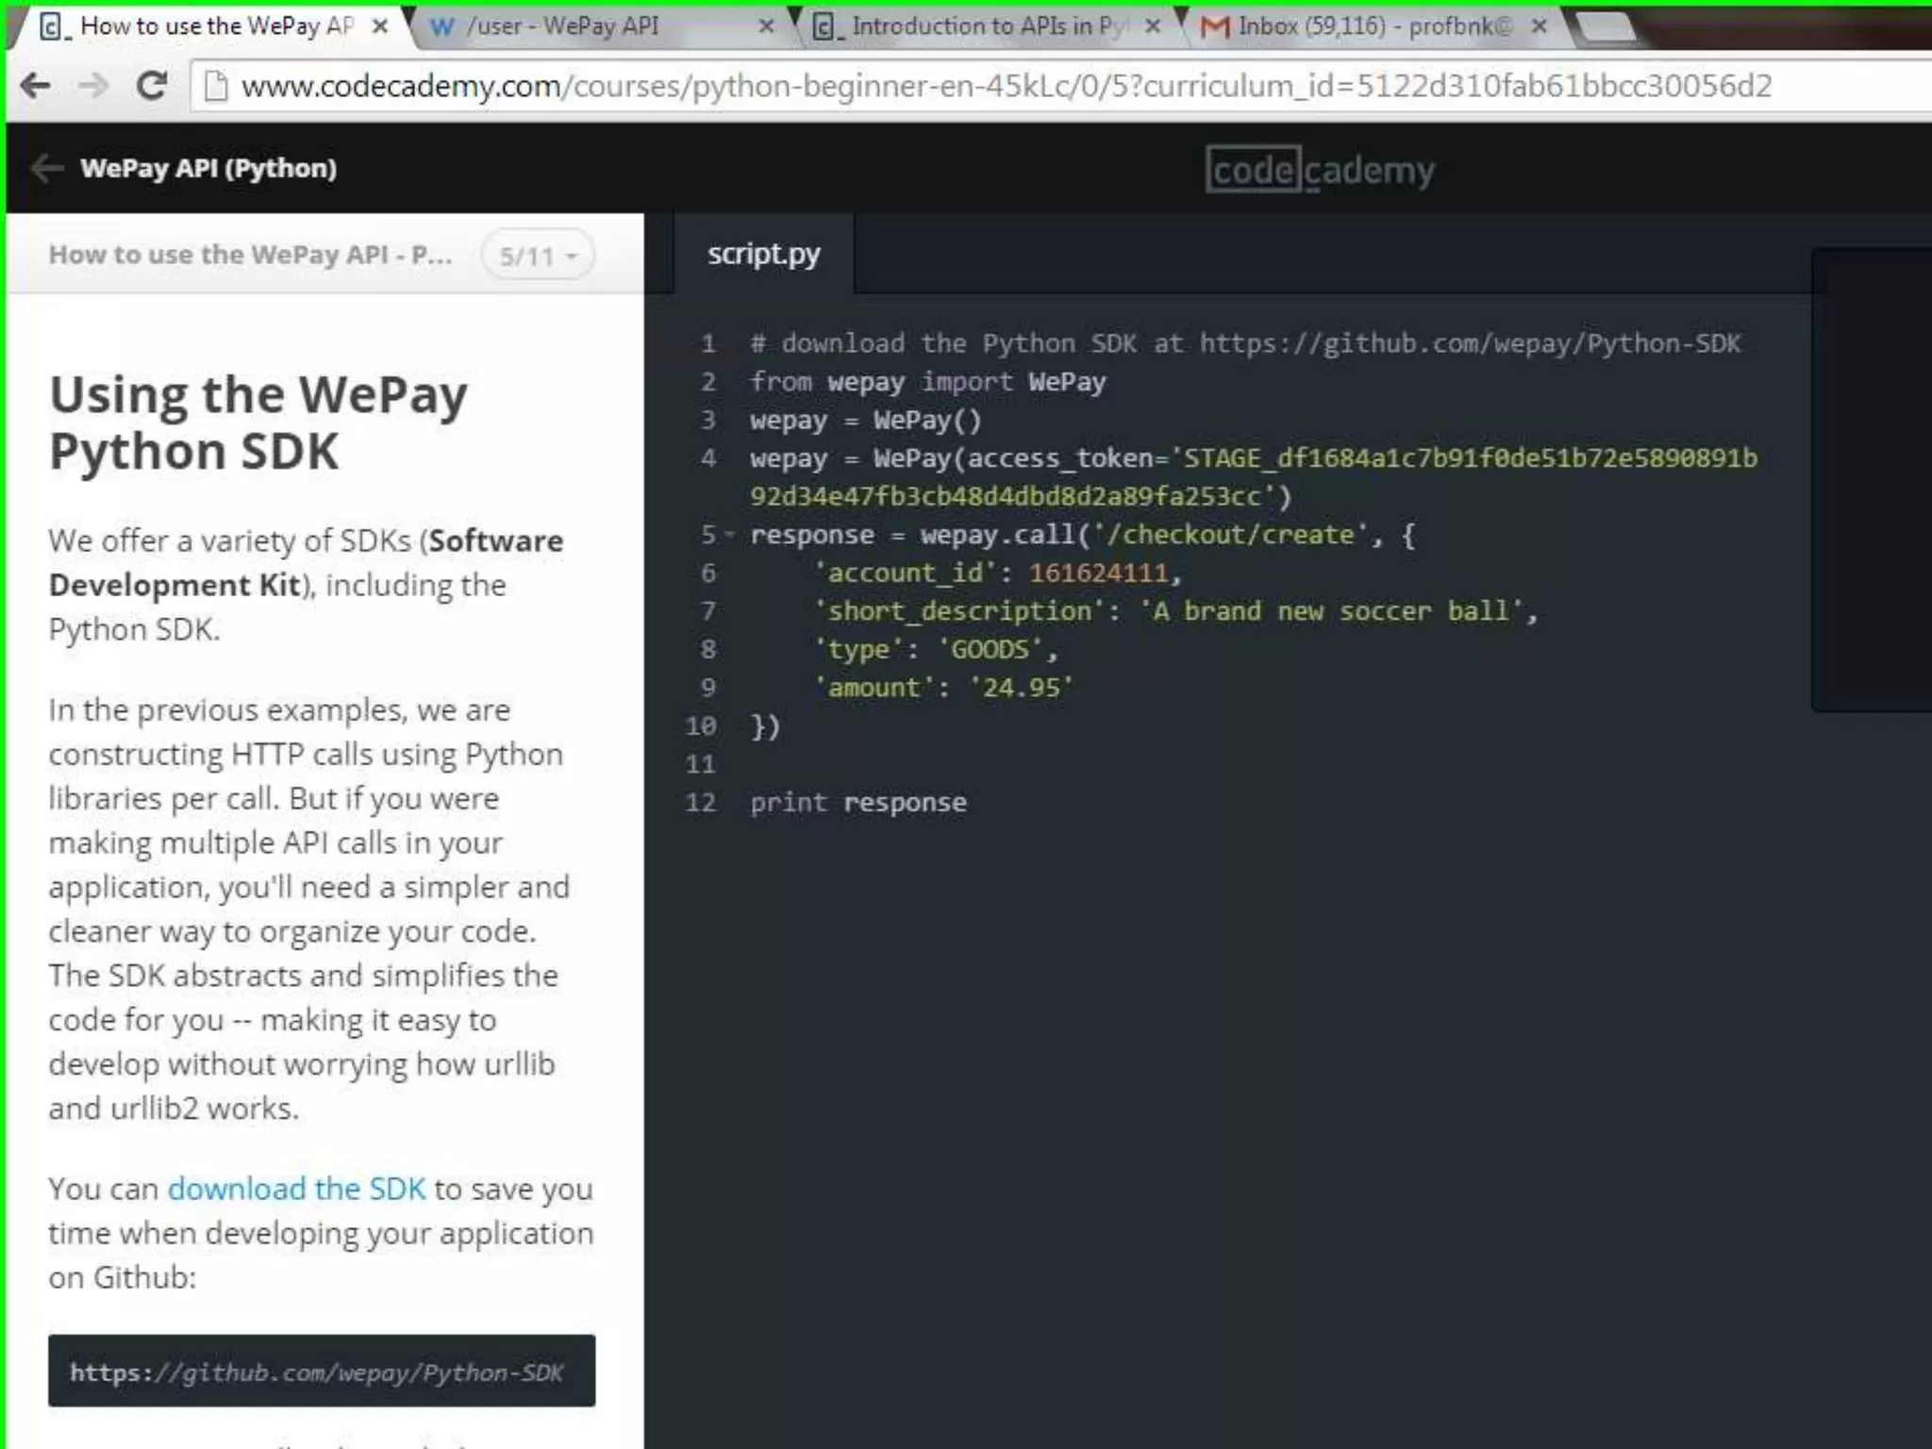Viewport: 1932px width, 1449px height.
Task: Select the How to use the WePay API tab
Action: pos(217,26)
